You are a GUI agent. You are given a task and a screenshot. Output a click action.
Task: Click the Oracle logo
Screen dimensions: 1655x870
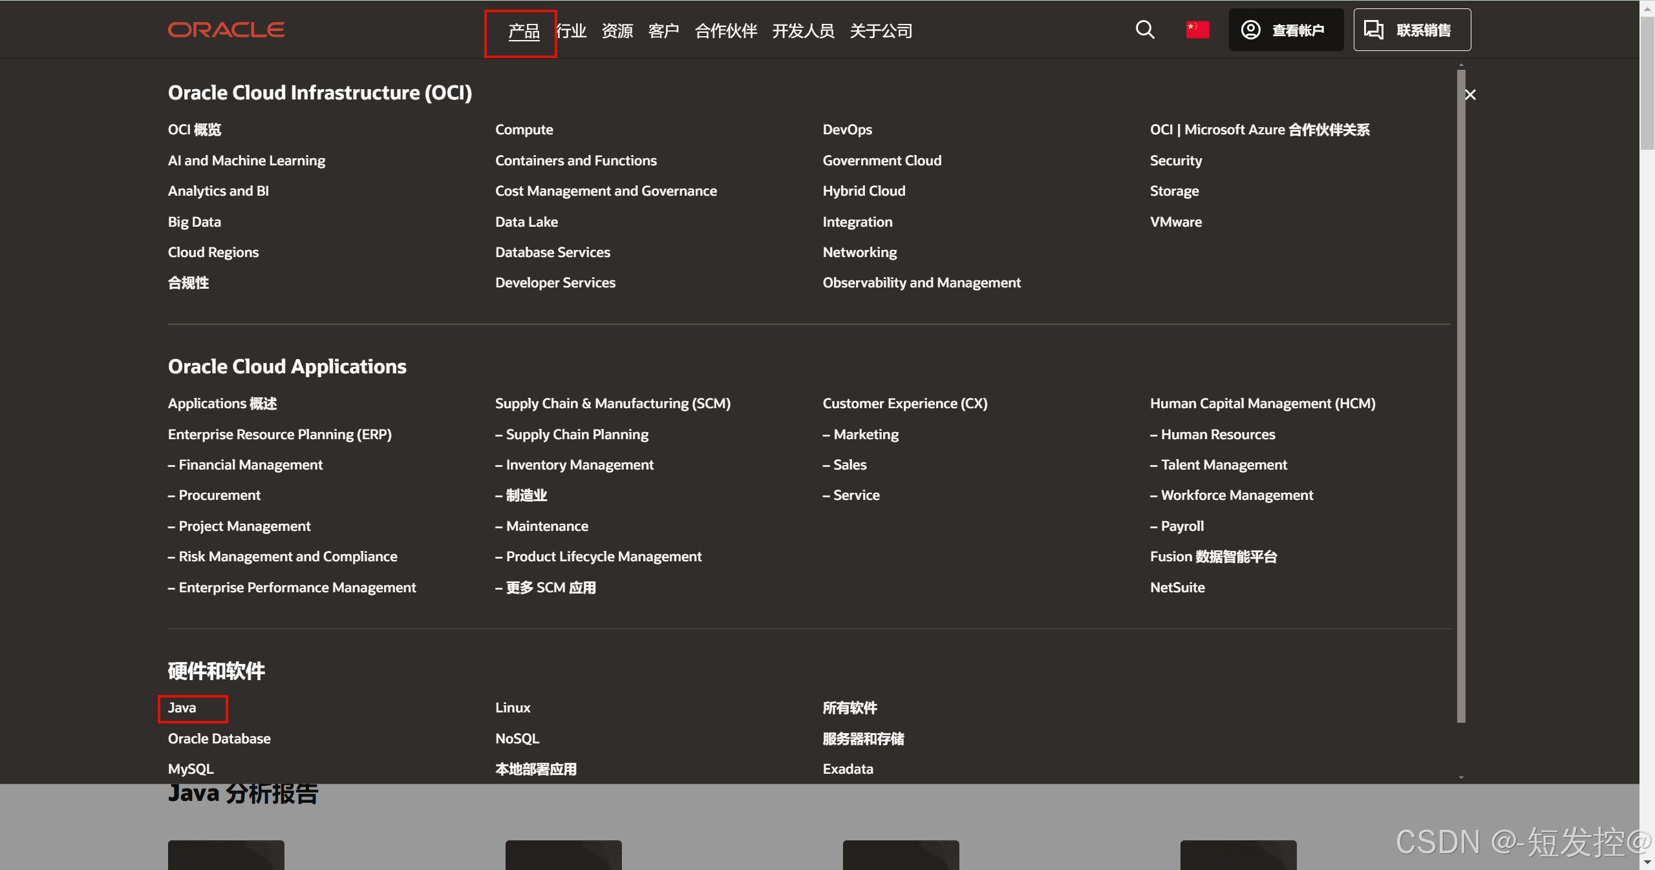[226, 30]
